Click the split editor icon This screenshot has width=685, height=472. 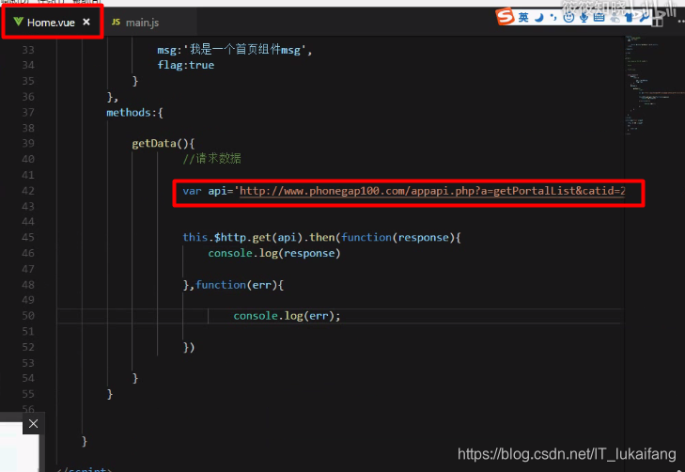(x=657, y=21)
